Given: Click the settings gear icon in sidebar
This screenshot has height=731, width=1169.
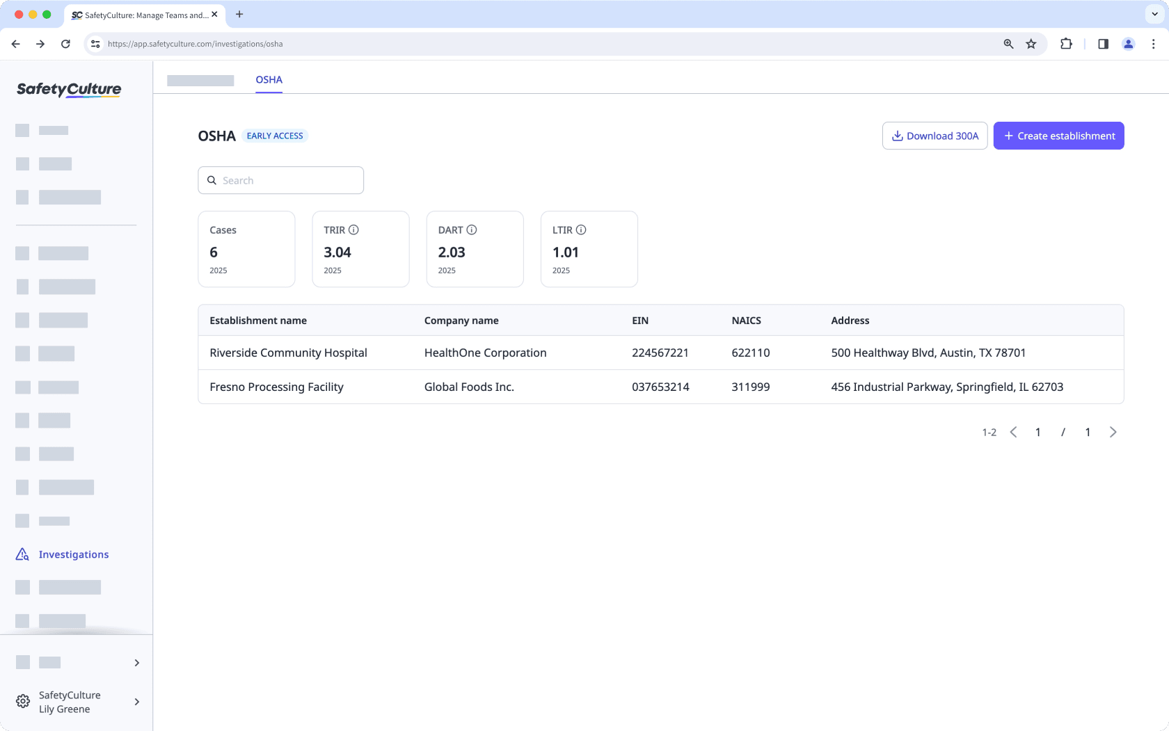Looking at the screenshot, I should click(x=23, y=702).
